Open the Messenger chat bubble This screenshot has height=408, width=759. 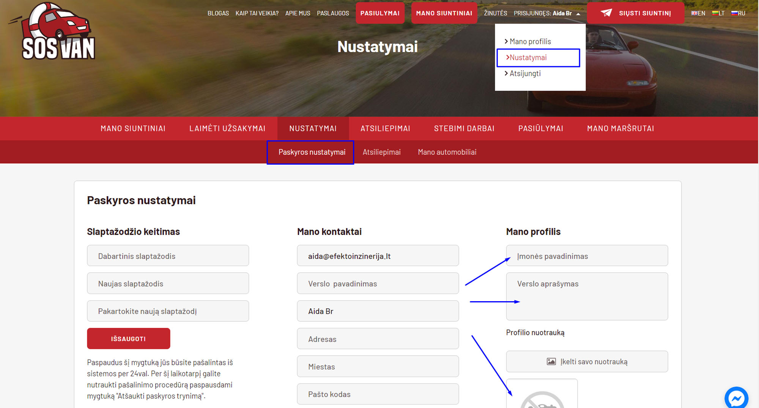[736, 398]
